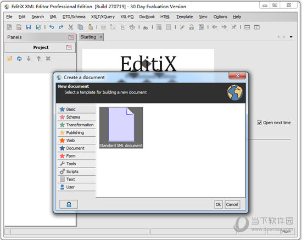Click the back arrow navigation icon

point(215,27)
